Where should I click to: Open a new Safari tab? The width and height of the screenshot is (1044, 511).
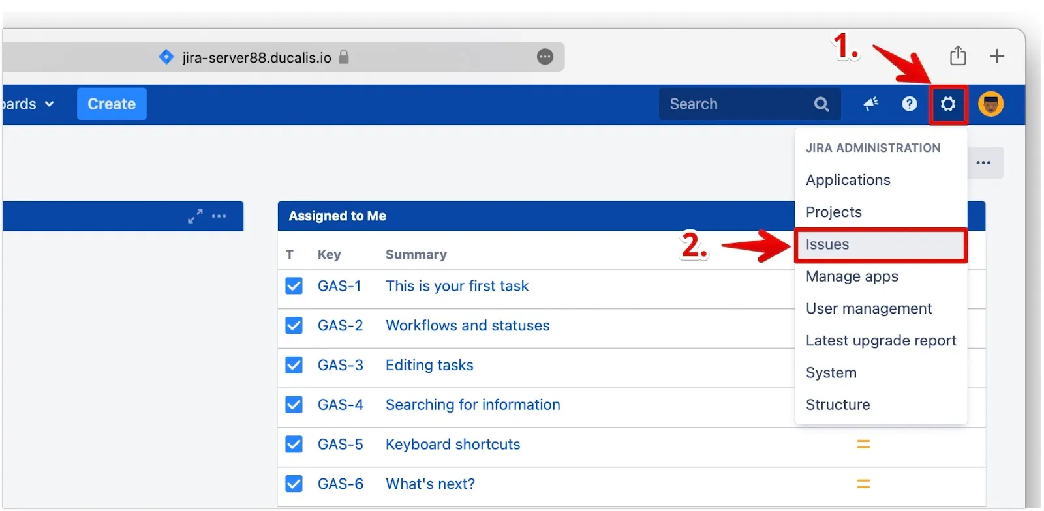pyautogui.click(x=996, y=56)
